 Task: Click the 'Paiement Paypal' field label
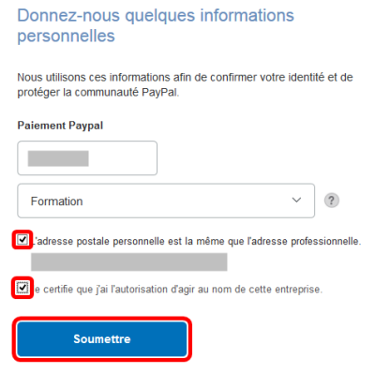[60, 126]
